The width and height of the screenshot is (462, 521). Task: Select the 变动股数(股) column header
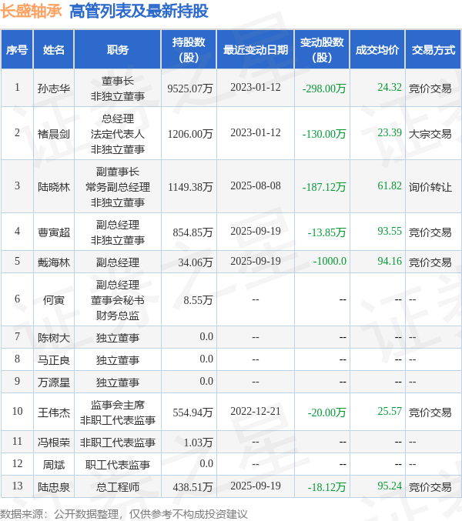point(322,50)
